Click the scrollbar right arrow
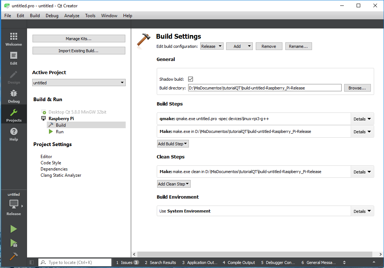This screenshot has width=384, height=268. [x=380, y=254]
